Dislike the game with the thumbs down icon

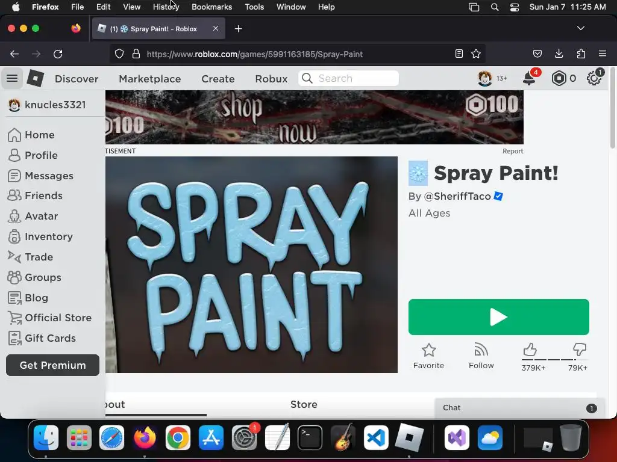pos(579,350)
